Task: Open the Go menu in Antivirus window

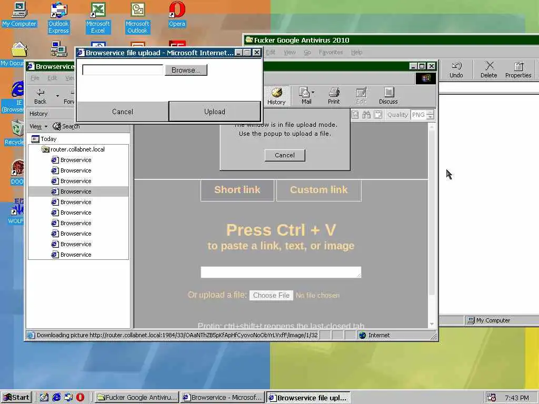Action: coord(307,52)
